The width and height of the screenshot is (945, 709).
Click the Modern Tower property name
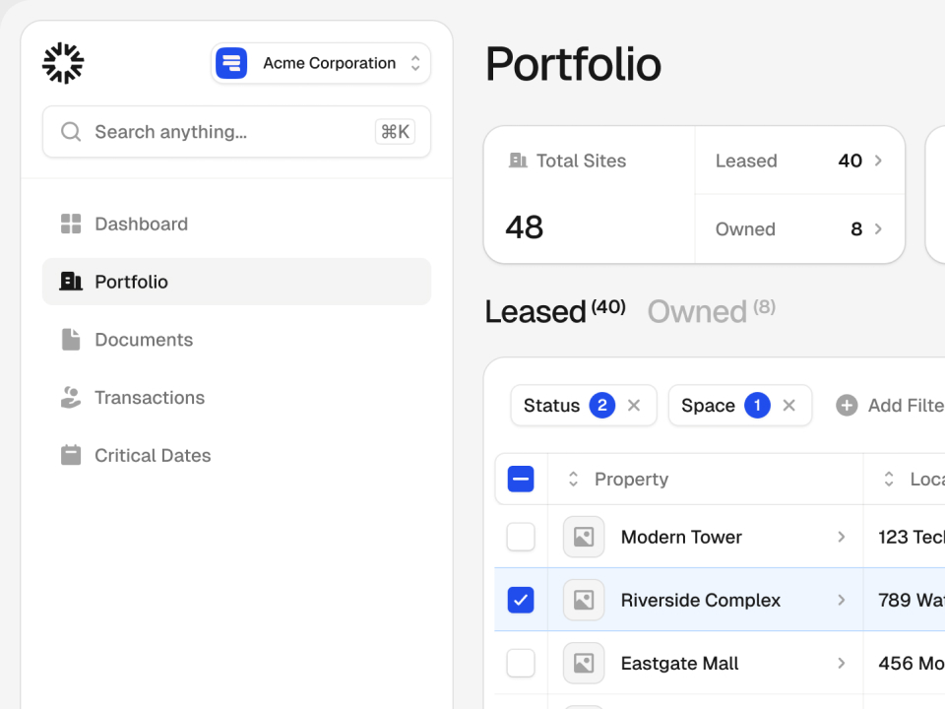tap(681, 537)
